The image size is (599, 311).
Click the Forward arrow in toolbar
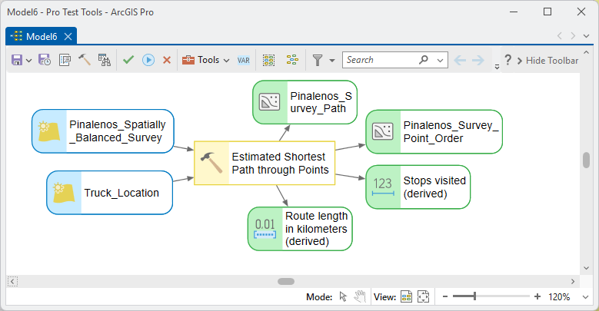[478, 60]
